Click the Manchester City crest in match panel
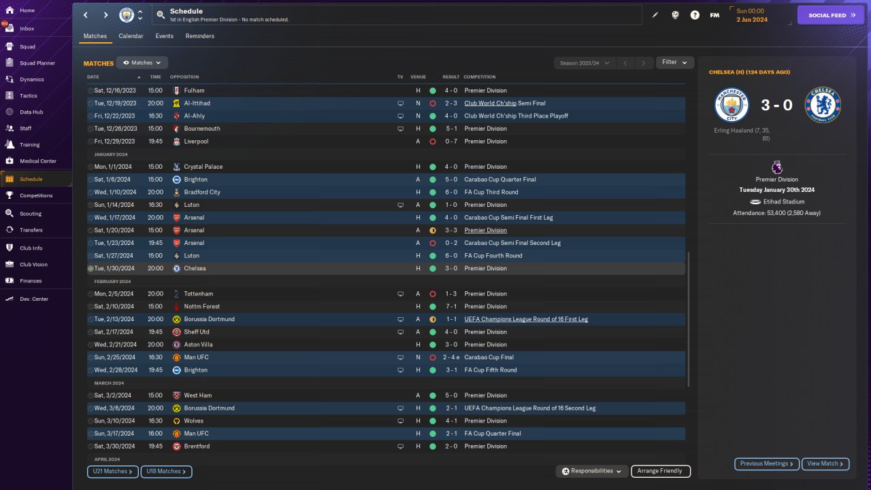Image resolution: width=871 pixels, height=490 pixels. coord(732,105)
